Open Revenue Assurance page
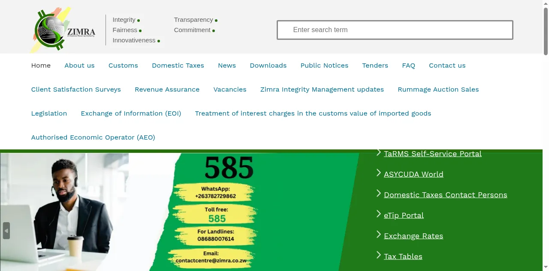 point(167,89)
